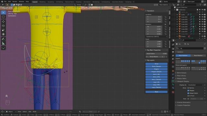Screen dimensions: 207x116
Task: Click the Scale X value field
Action: [154, 42]
